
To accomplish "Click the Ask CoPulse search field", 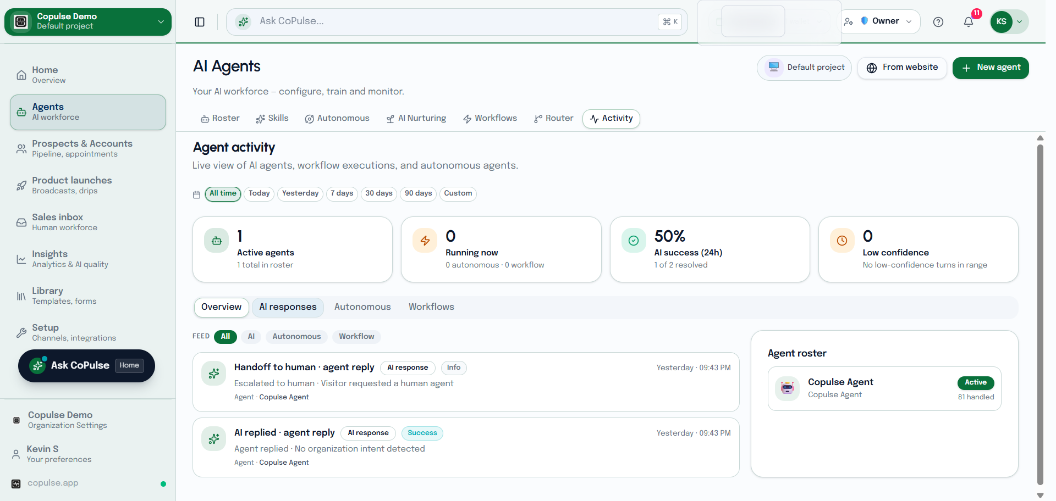I will tap(457, 22).
